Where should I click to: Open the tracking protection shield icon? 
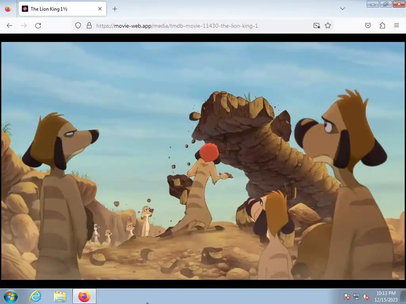[78, 26]
